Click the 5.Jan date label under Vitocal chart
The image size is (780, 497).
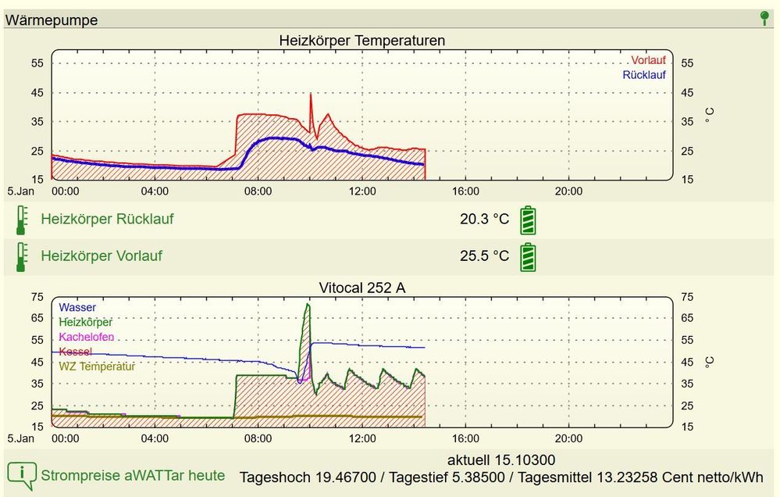tap(21, 438)
